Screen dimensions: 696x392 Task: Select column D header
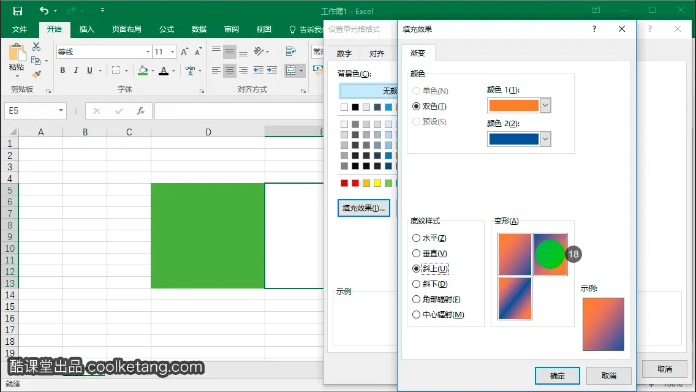(x=208, y=132)
